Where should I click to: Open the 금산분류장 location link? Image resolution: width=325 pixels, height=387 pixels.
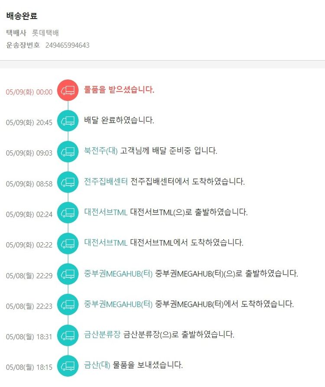102,335
